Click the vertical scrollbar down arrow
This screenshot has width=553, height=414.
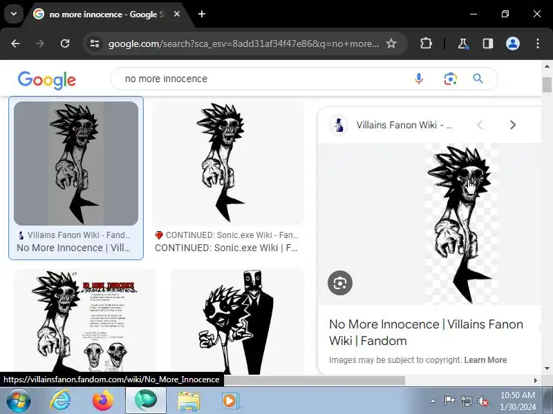point(547,368)
